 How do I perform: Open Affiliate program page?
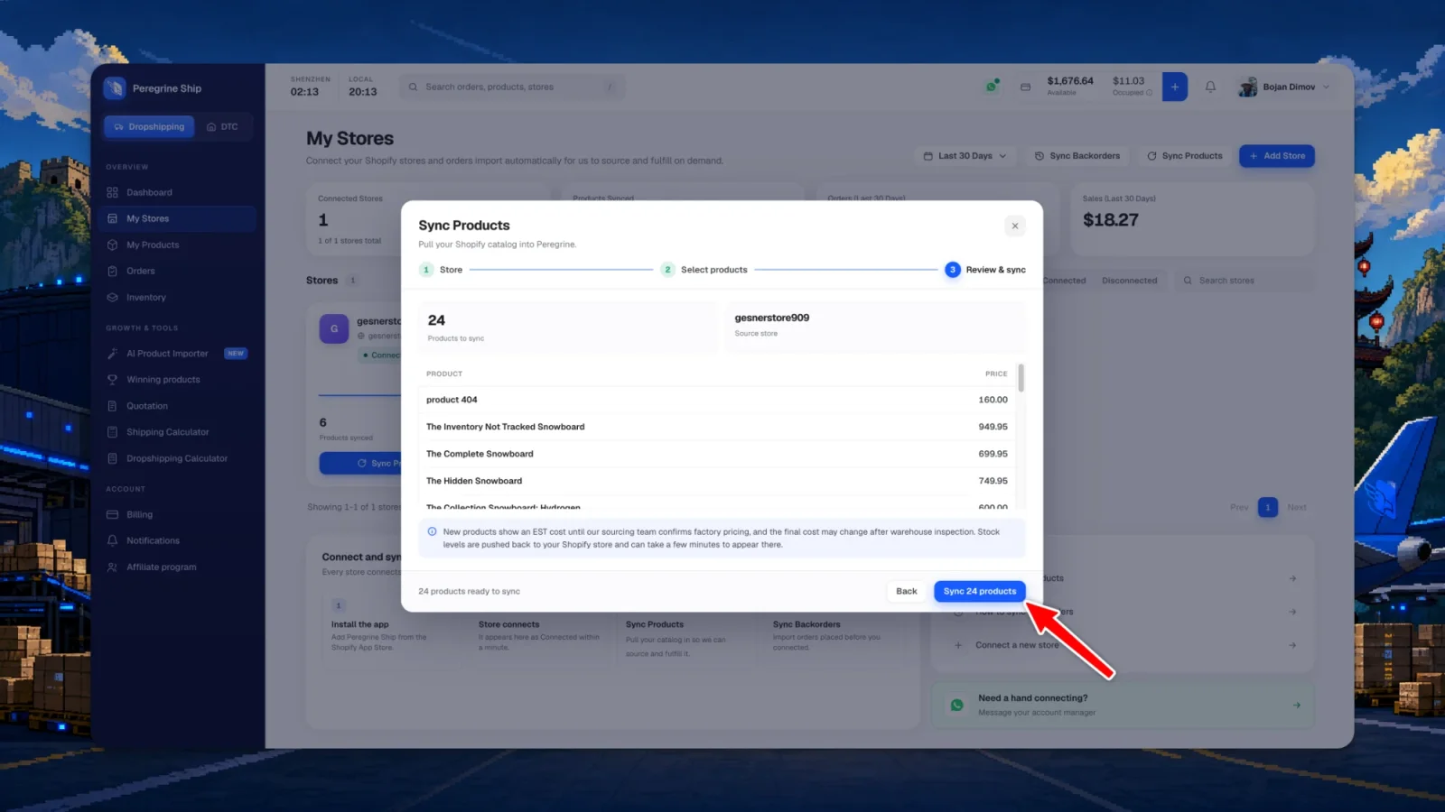click(178, 567)
